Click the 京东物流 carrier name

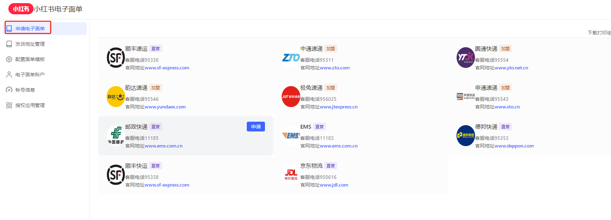coord(311,166)
